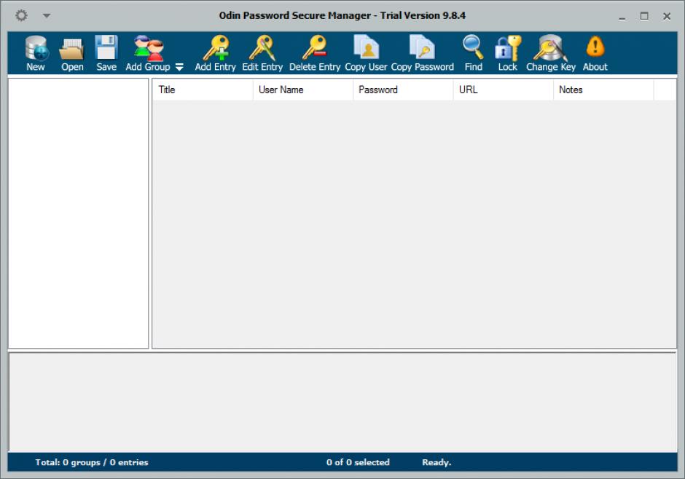The image size is (685, 479).
Task: Show the About dialog
Action: [595, 54]
